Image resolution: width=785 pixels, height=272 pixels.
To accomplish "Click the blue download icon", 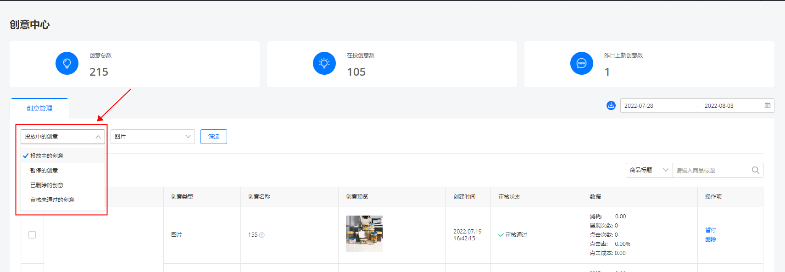I will point(611,105).
